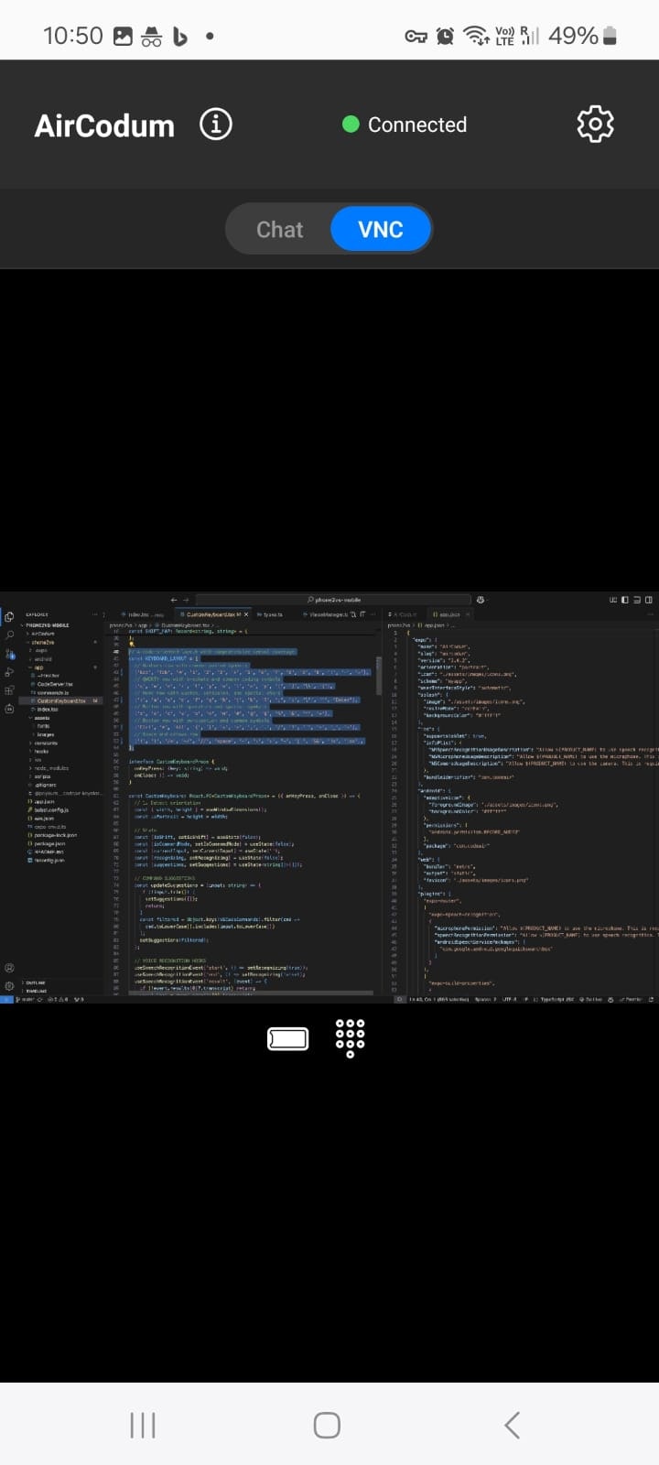Open app.json in the Explorer tree
This screenshot has width=659, height=1465.
pos(43,801)
